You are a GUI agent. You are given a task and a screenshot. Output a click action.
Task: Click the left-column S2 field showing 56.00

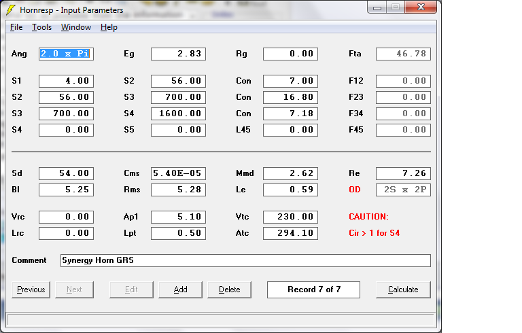coord(66,97)
